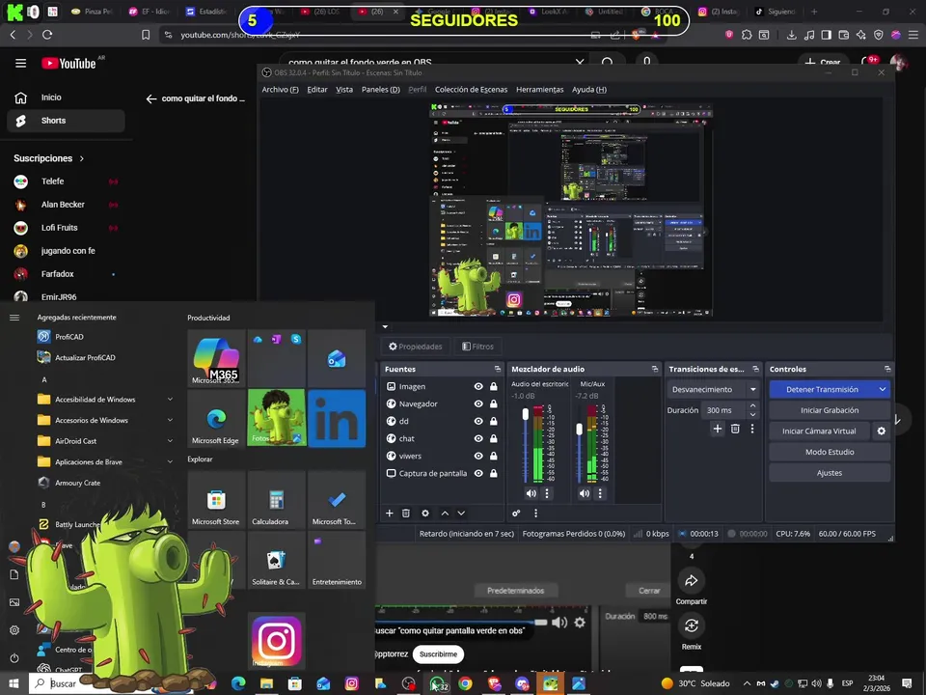Image resolution: width=926 pixels, height=695 pixels.
Task: Open Instagram tile in Start menu
Action: click(x=277, y=641)
